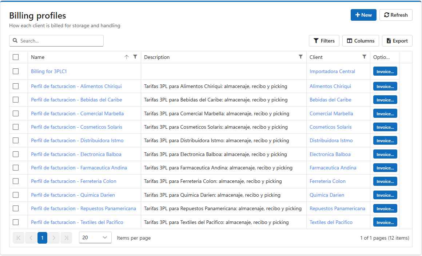Open Billing for 3PLC1 profile link
422x256 pixels.
click(49, 71)
